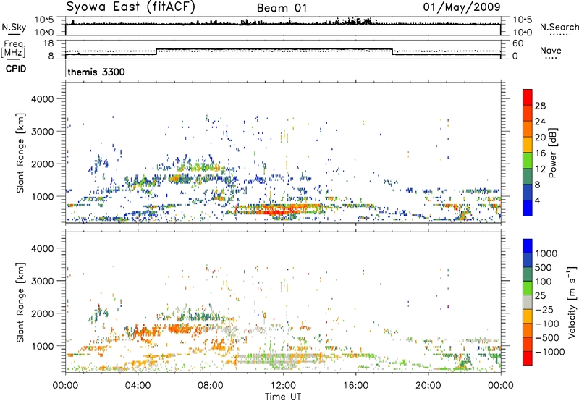Click the "Time UT" axis title
This screenshot has height=401, width=579.
(x=283, y=397)
